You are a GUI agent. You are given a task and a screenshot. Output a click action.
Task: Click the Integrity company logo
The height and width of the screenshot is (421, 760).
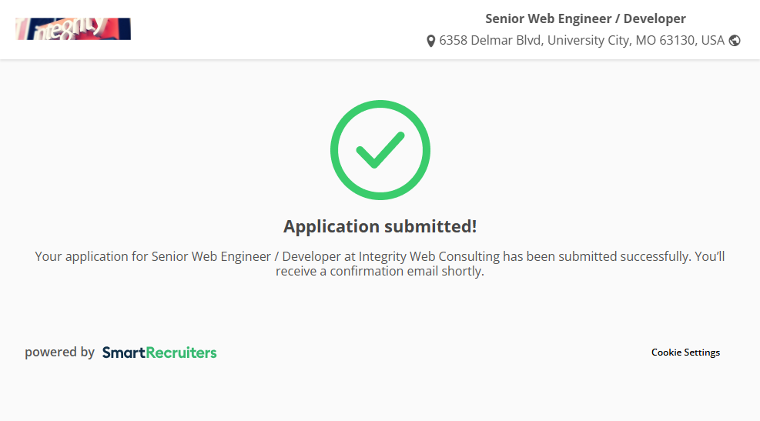tap(73, 29)
